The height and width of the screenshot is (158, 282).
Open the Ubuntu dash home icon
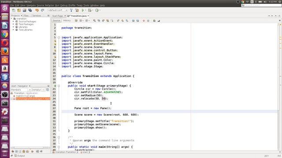coord(5,8)
